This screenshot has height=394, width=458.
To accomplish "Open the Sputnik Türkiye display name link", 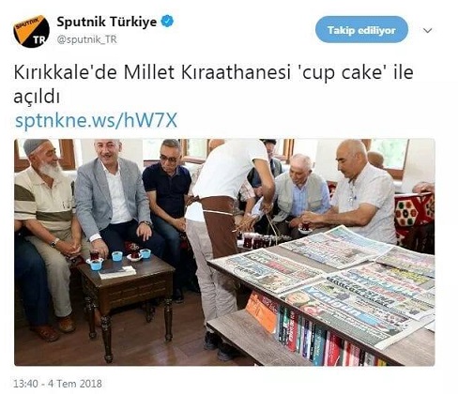I will click(107, 22).
